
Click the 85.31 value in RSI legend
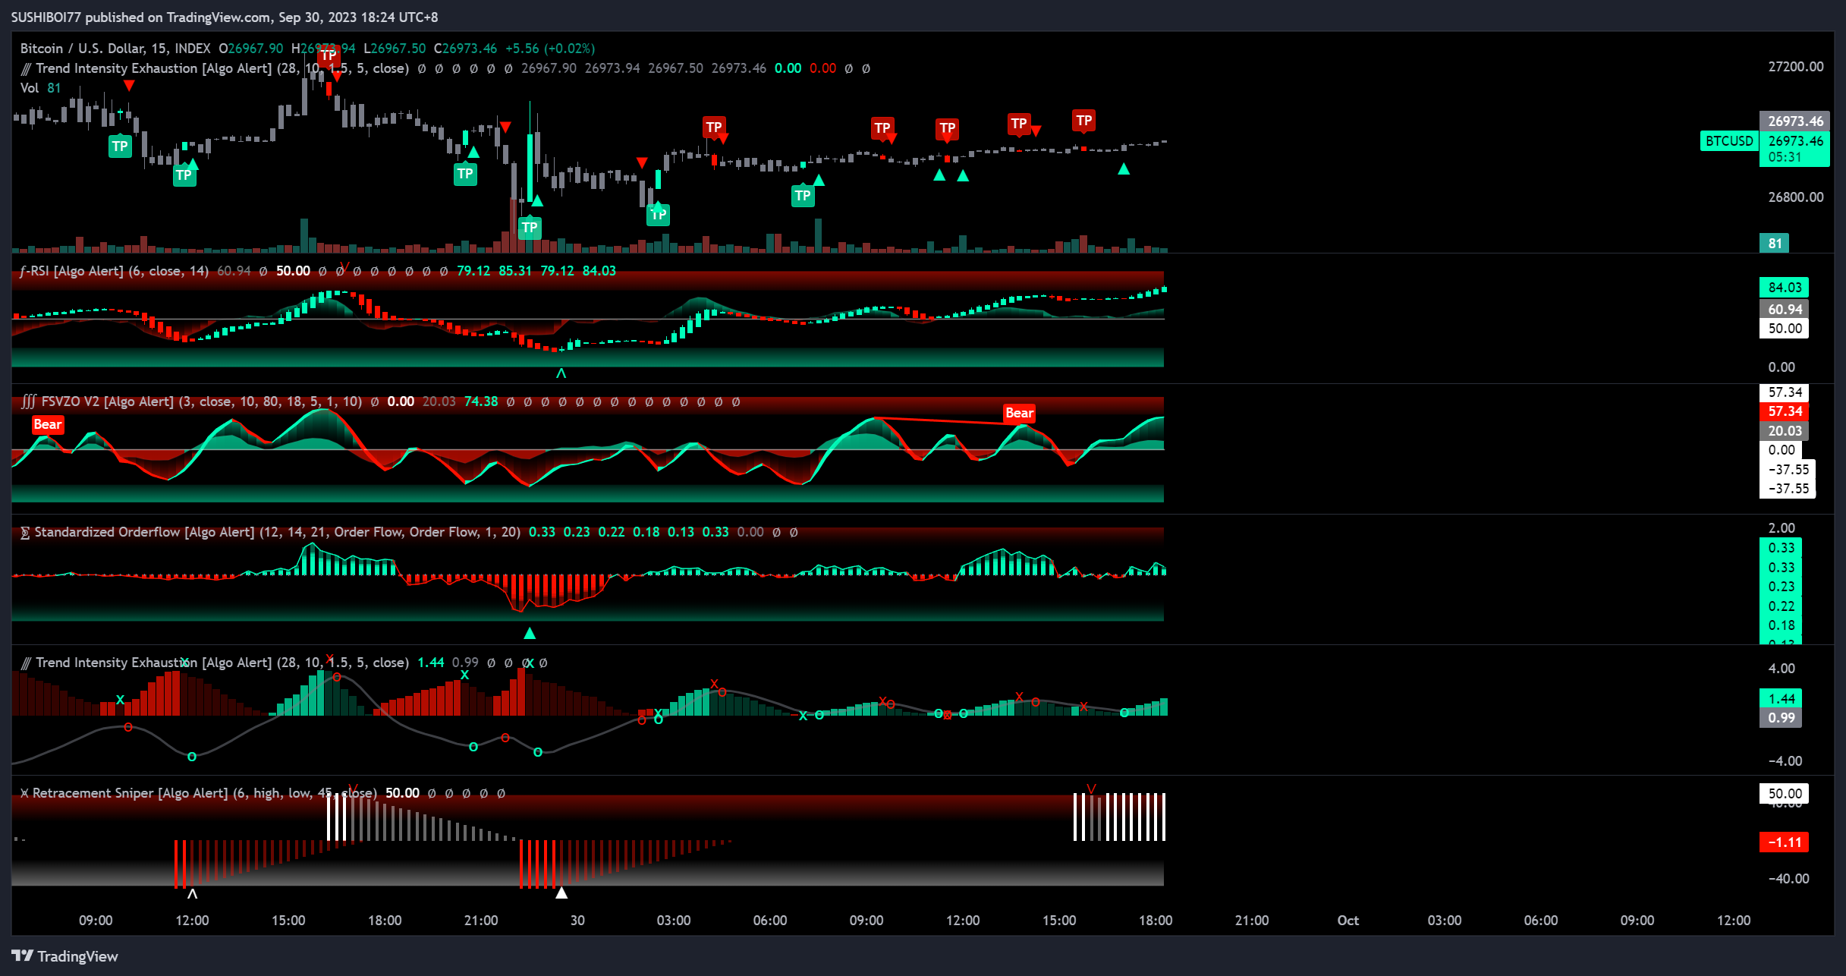(x=515, y=271)
